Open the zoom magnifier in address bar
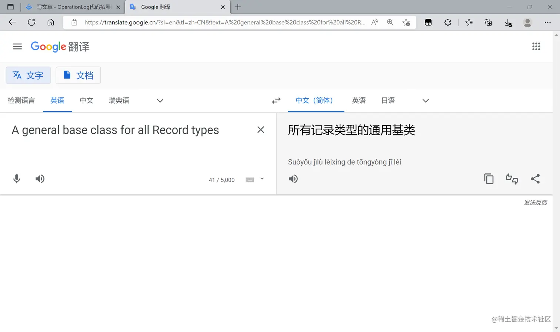The height and width of the screenshot is (332, 560). (x=390, y=22)
